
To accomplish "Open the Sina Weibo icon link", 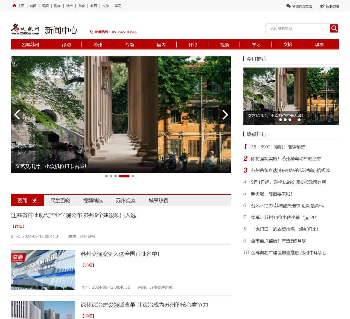I will (x=322, y=6).
